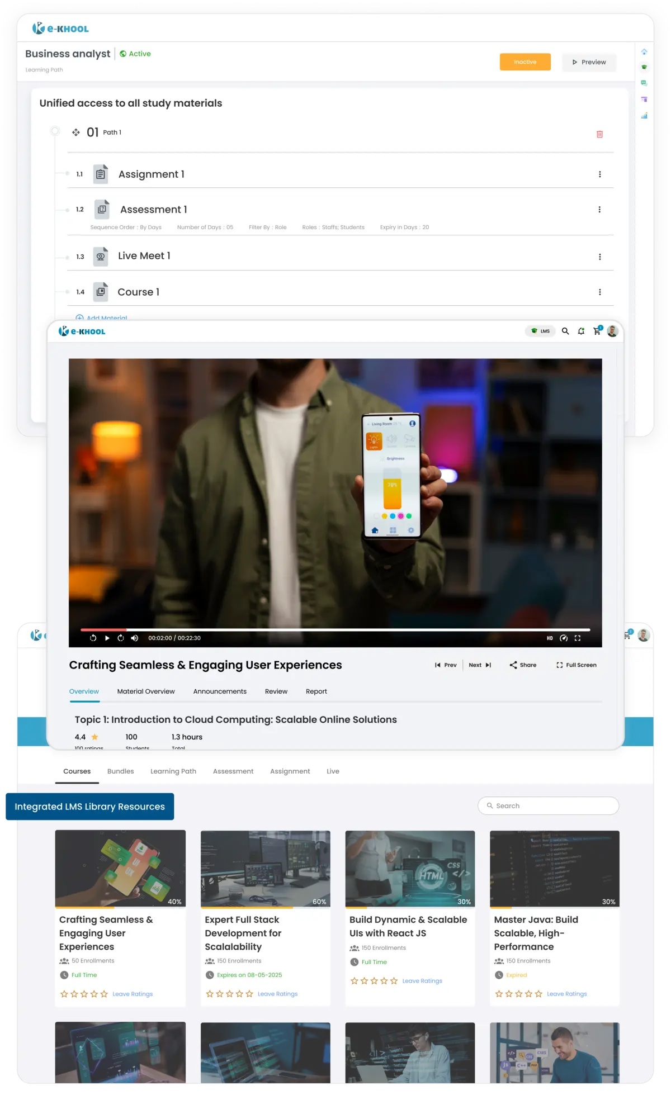671x1095 pixels.
Task: Open playback speed control
Action: [564, 638]
